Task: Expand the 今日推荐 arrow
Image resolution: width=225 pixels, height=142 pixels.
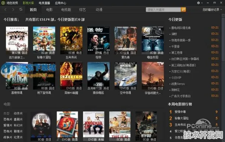Action: (18, 20)
